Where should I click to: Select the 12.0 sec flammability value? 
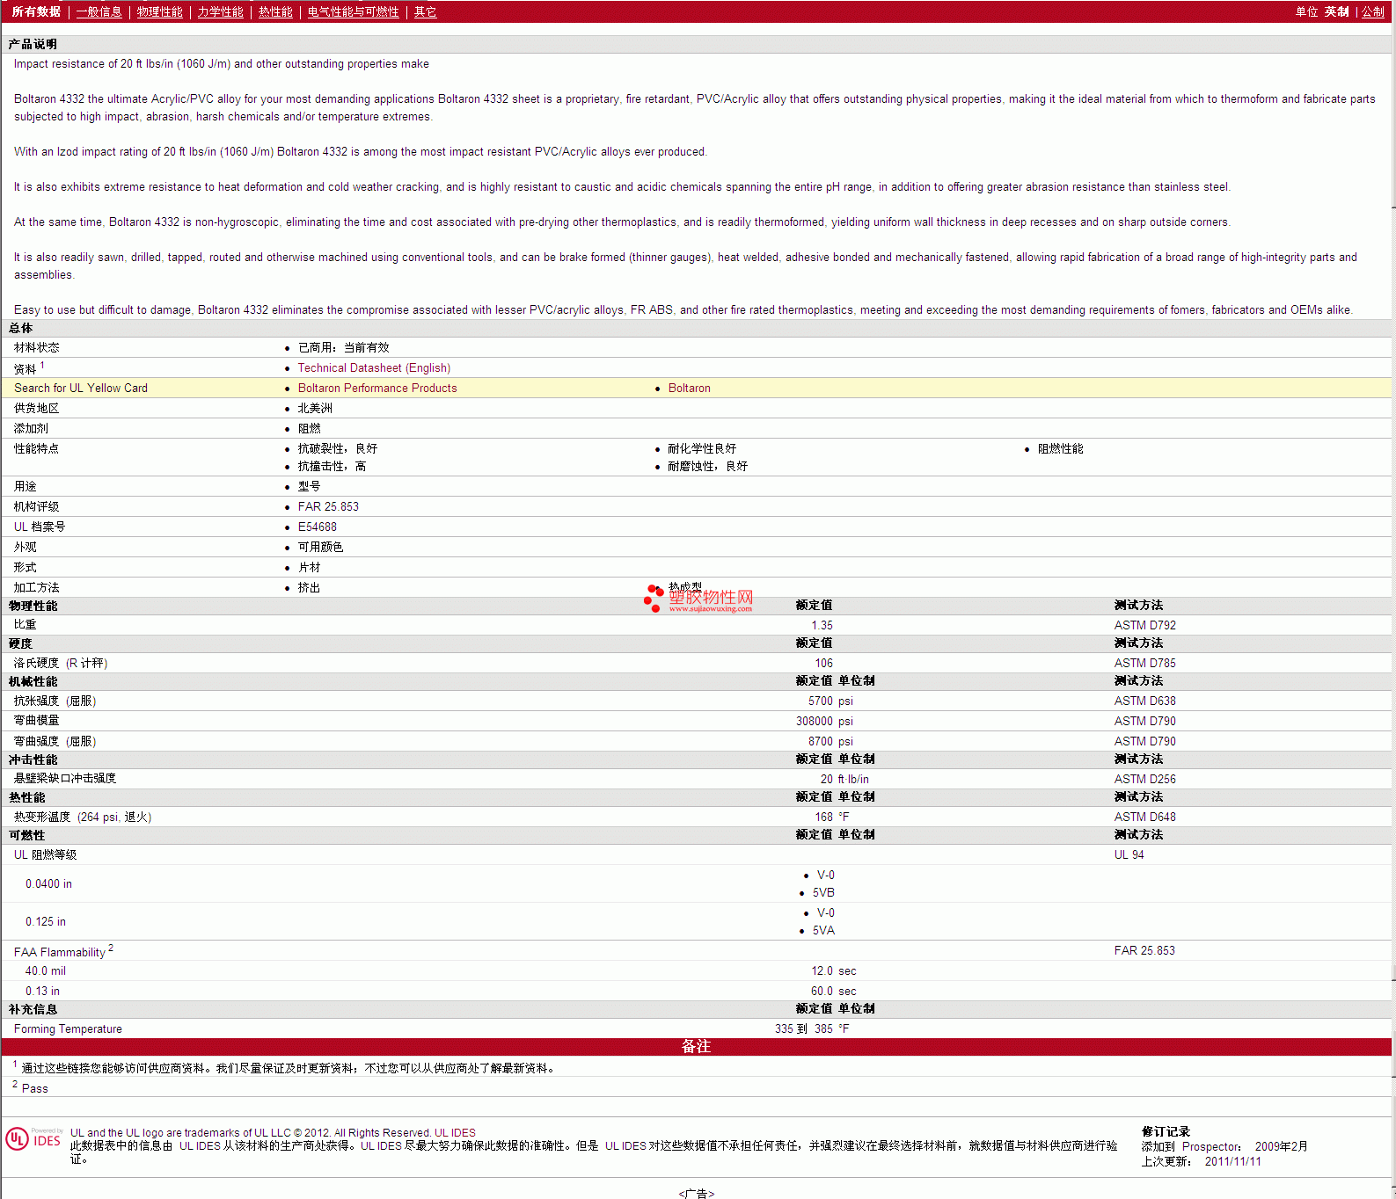tap(834, 970)
